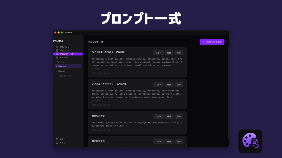Click the prompt list vertical scrollbar

[229, 93]
